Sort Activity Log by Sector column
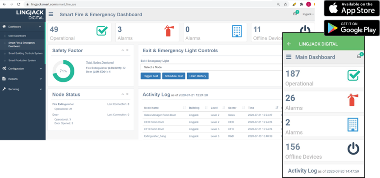 pyautogui.click(x=236, y=108)
